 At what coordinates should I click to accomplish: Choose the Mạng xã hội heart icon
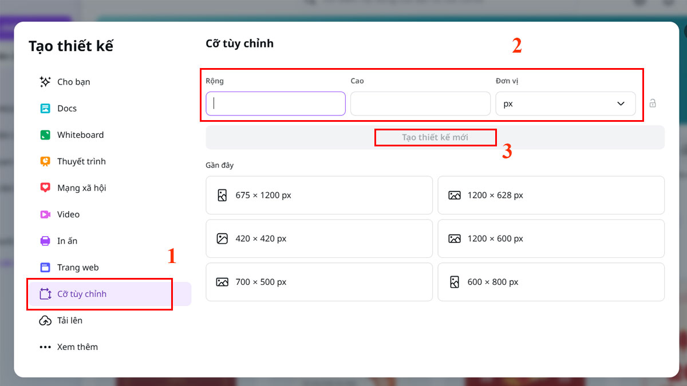(x=45, y=188)
